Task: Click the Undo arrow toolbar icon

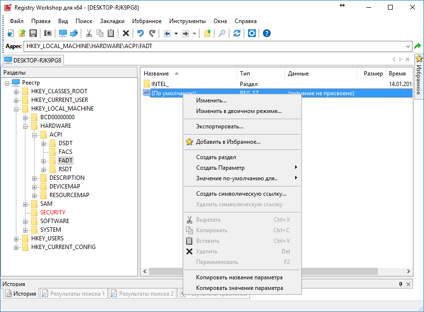Action: (x=140, y=33)
